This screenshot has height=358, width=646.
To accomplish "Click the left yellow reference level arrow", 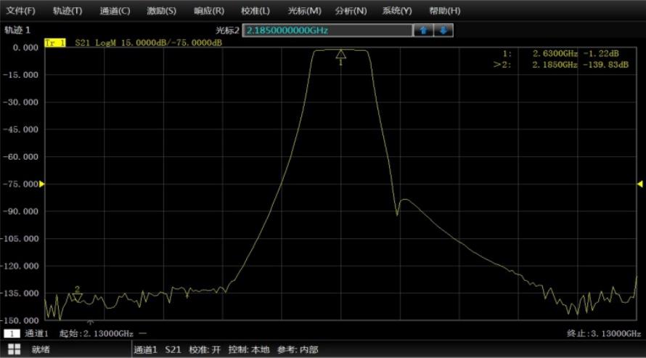I will coord(41,184).
